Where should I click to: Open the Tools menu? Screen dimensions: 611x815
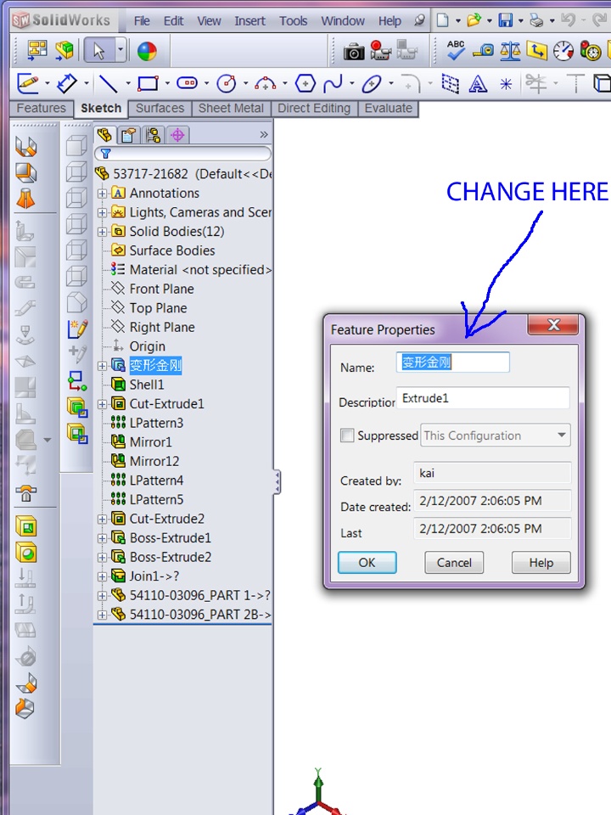click(x=293, y=20)
